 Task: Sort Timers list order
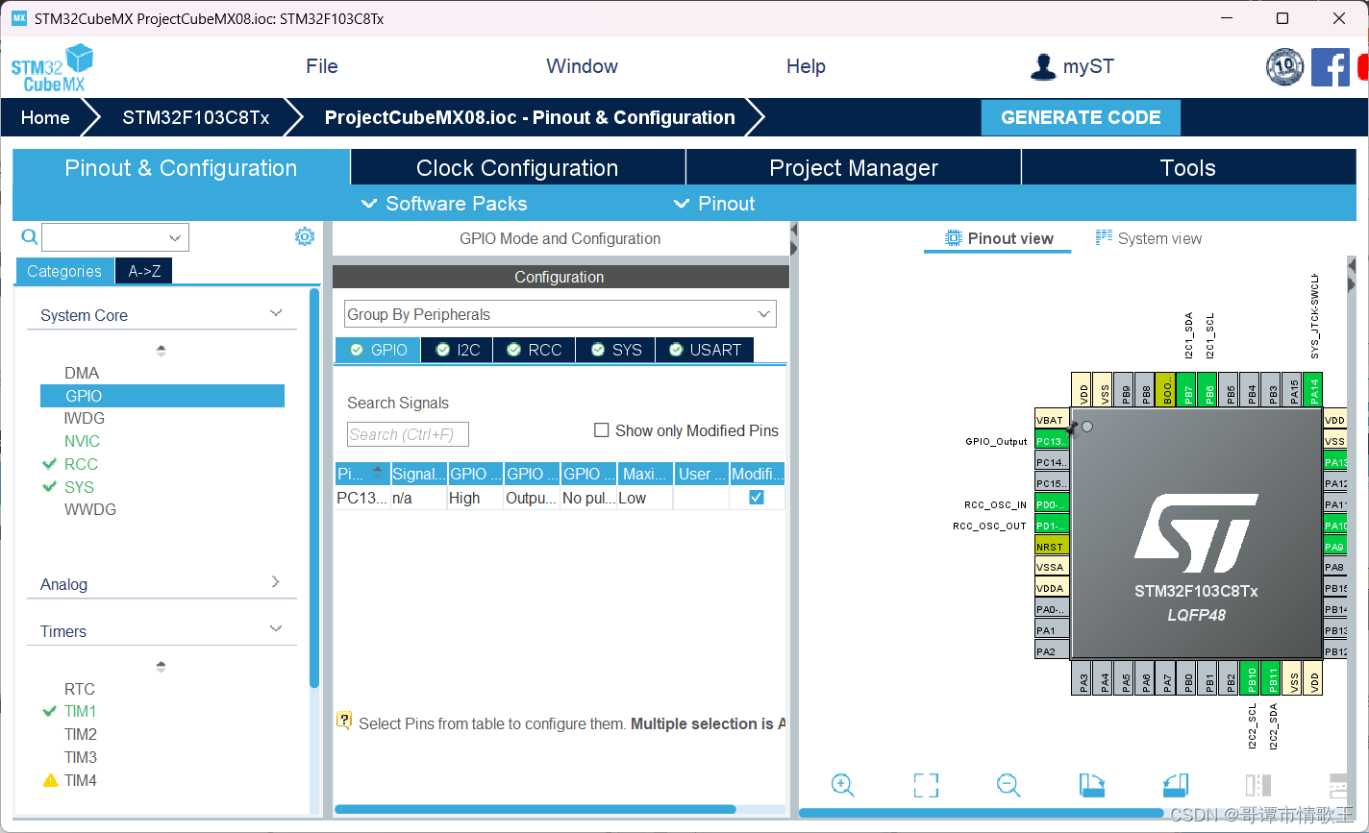(x=161, y=667)
